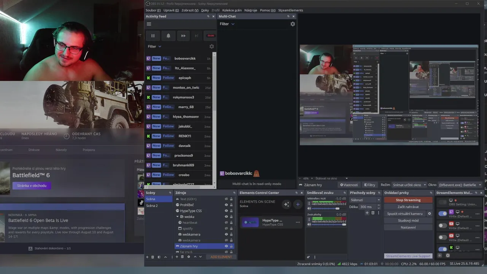This screenshot has height=274, width=487.
Task: Select the bobosvarcikk follow event
Action: (178, 59)
